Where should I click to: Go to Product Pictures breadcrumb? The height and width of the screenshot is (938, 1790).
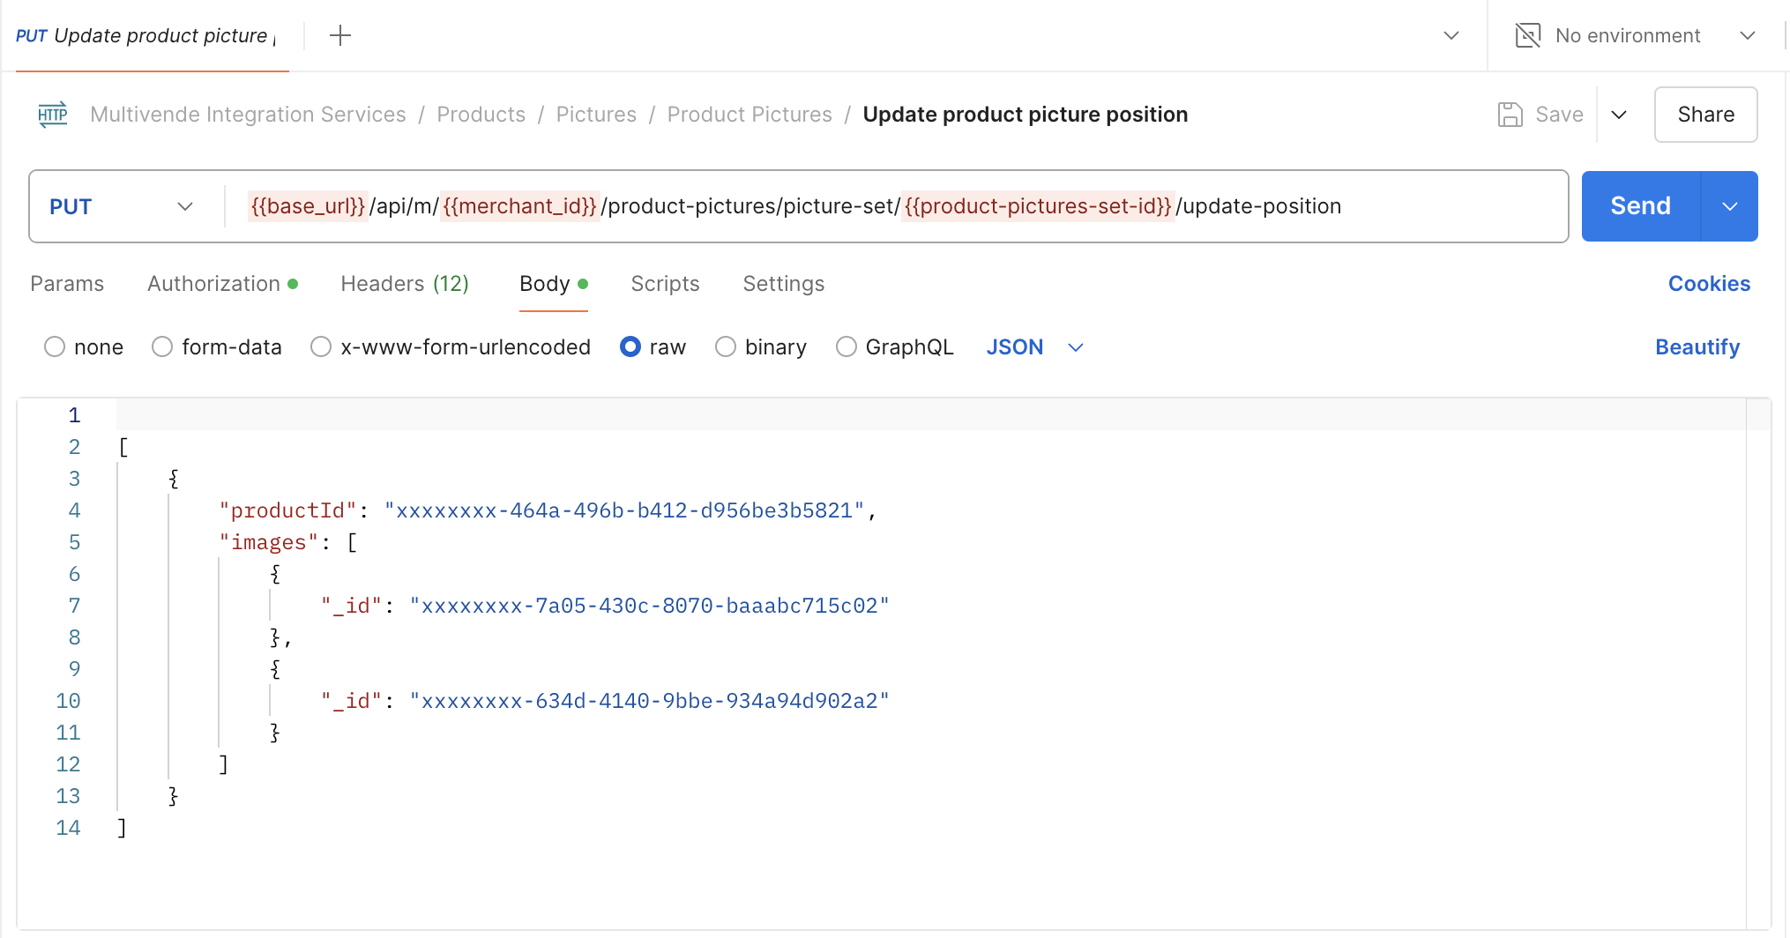pos(750,115)
